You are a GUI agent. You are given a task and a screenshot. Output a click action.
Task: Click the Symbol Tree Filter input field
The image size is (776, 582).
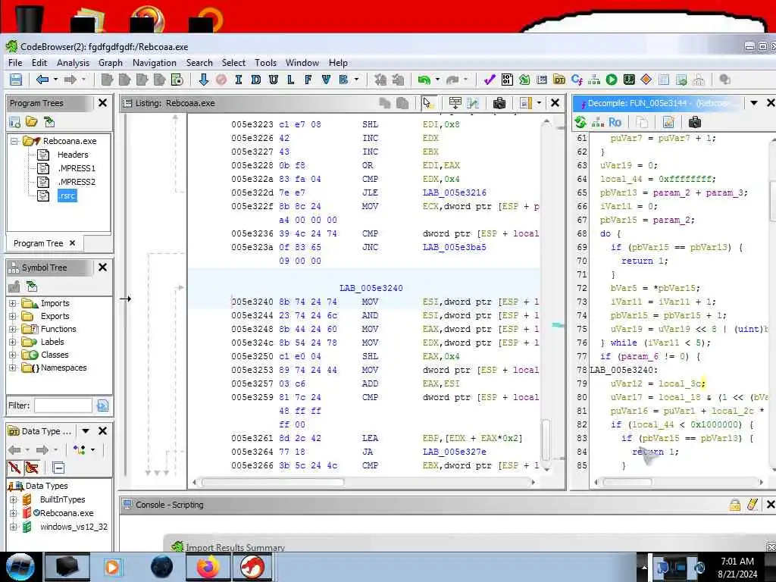pyautogui.click(x=63, y=406)
